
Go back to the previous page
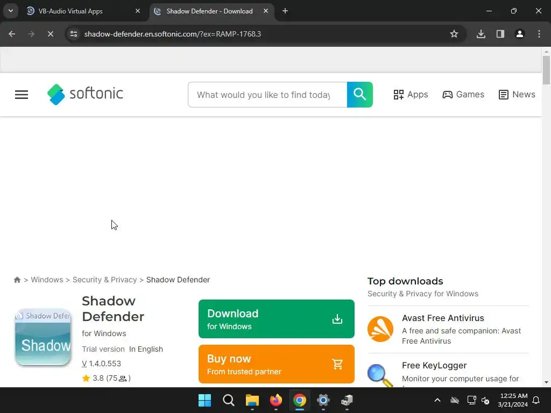click(12, 34)
